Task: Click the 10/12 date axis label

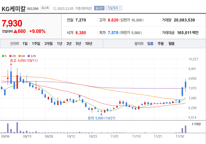Action: pos(71,136)
